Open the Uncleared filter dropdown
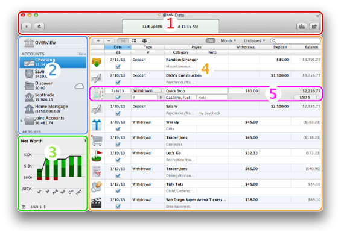This screenshot has height=235, width=341. (255, 40)
